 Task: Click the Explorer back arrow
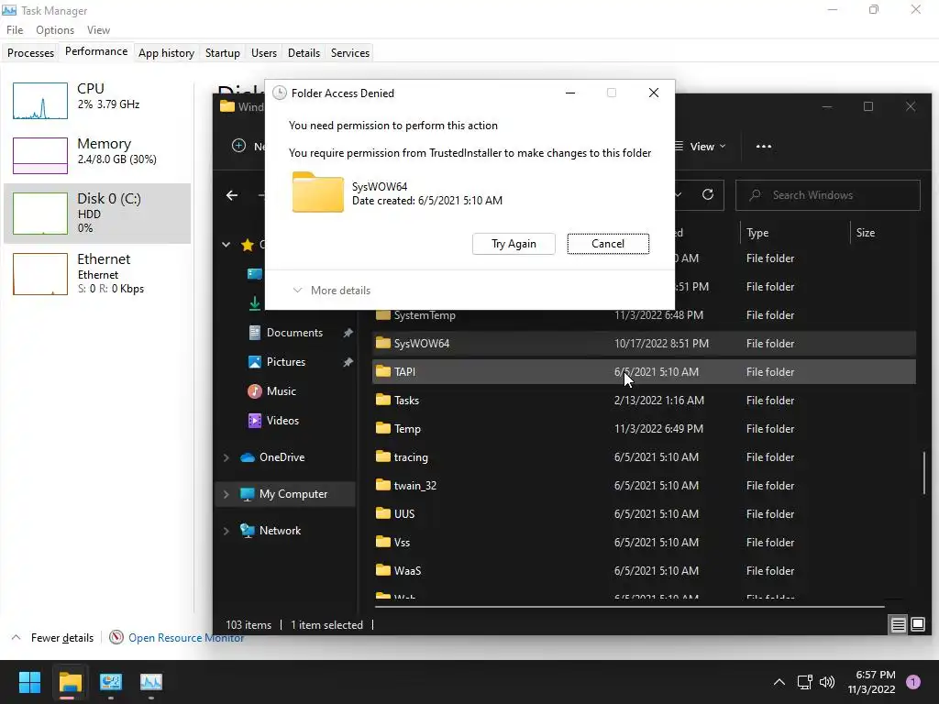232,195
